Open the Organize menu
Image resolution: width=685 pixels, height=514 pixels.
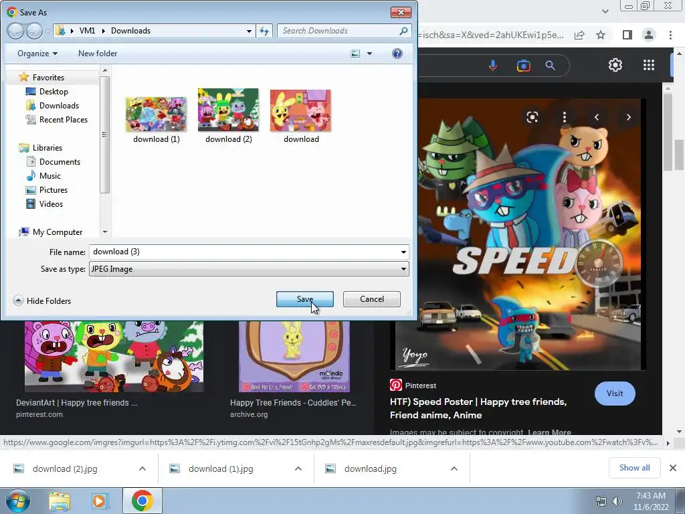(x=37, y=54)
